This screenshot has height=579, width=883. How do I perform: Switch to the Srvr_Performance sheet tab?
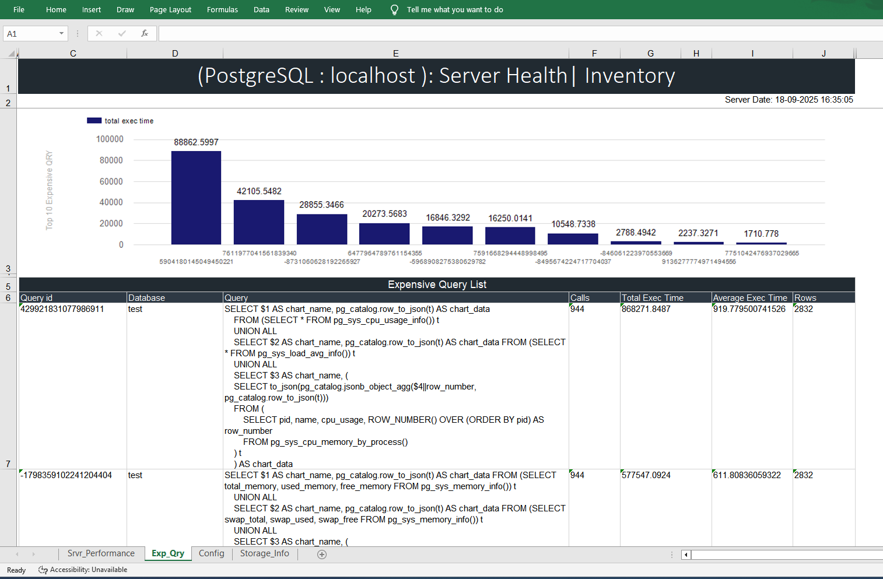click(101, 554)
